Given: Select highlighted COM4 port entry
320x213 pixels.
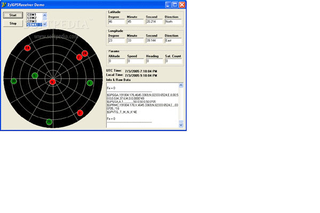Looking at the screenshot, I should [33, 24].
